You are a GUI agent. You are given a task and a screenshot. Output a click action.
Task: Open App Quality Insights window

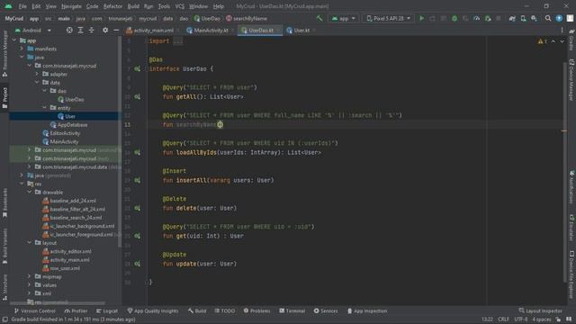tap(153, 310)
